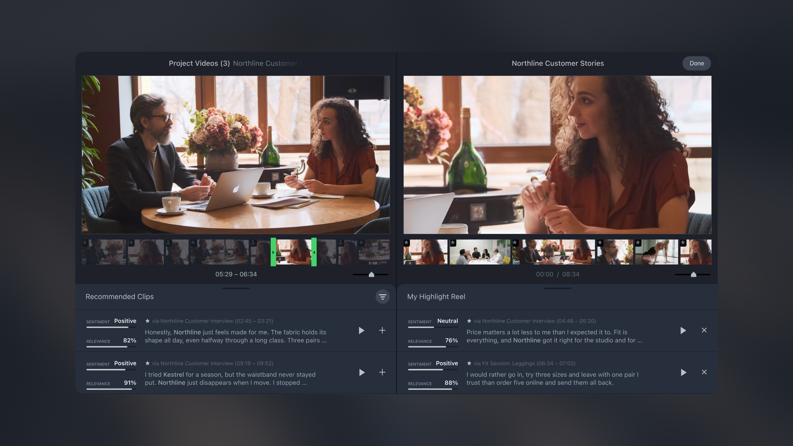Click the My Highlight Reel panel drag handle

pos(557,288)
